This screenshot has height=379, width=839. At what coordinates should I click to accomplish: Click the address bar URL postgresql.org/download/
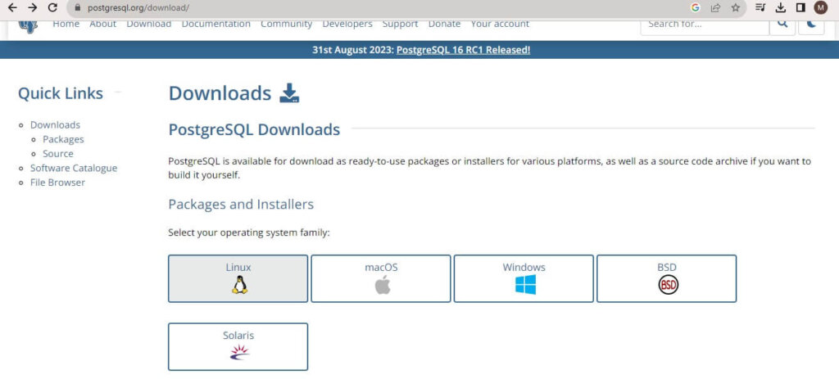tap(138, 8)
